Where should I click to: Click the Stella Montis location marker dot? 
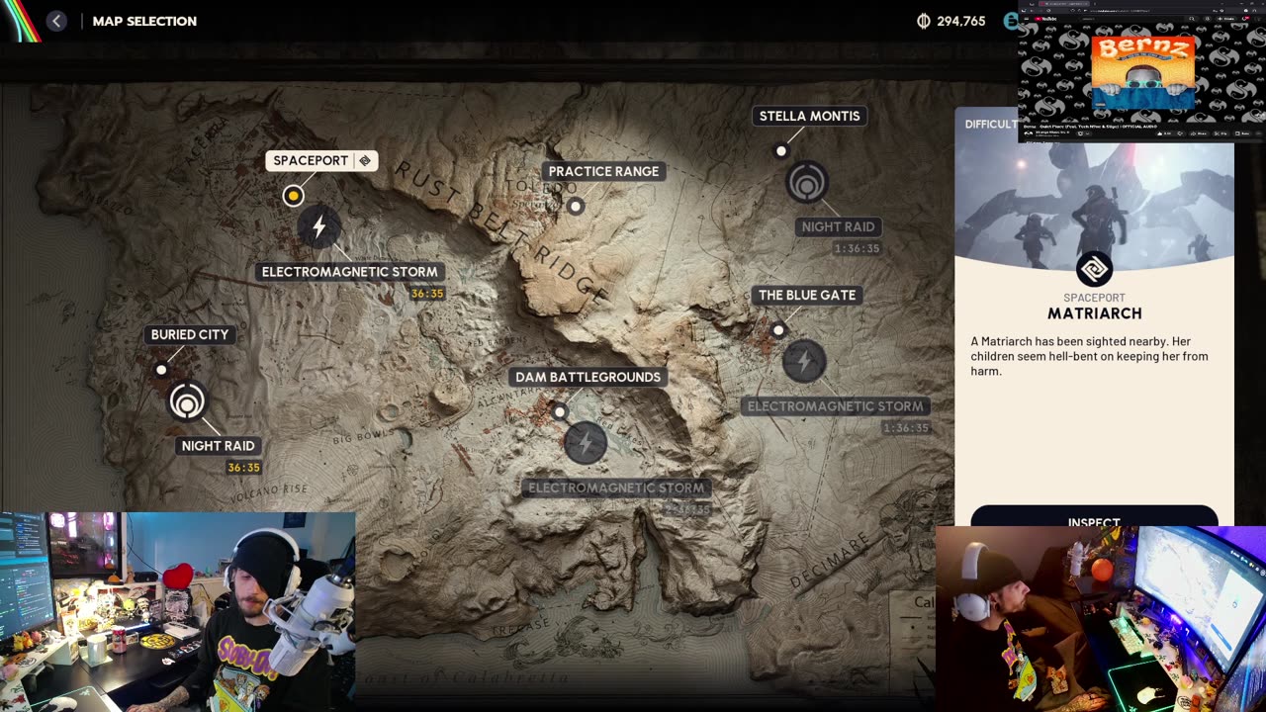coord(781,151)
